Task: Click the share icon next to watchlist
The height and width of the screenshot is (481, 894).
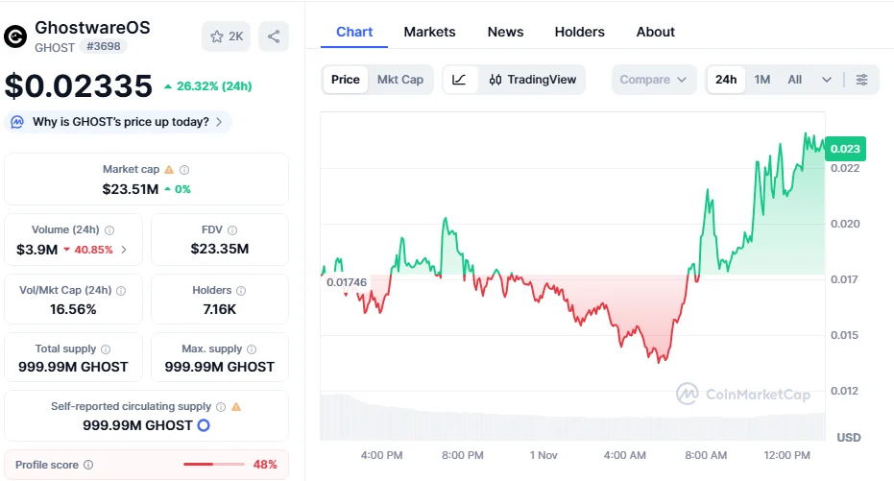Action: pyautogui.click(x=274, y=36)
